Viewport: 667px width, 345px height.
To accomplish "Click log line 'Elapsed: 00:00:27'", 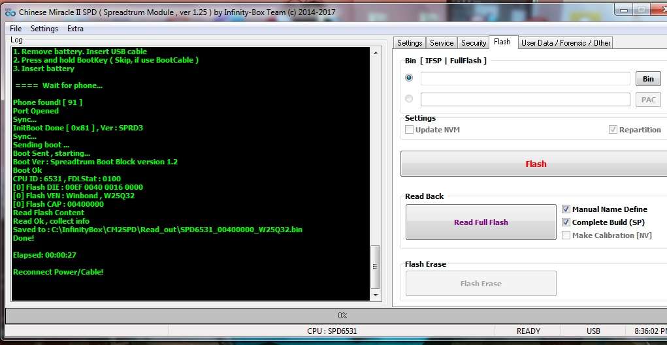I will 44,256.
